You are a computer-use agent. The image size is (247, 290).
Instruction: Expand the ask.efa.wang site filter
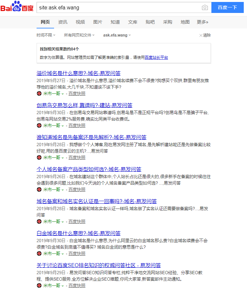tap(117, 35)
